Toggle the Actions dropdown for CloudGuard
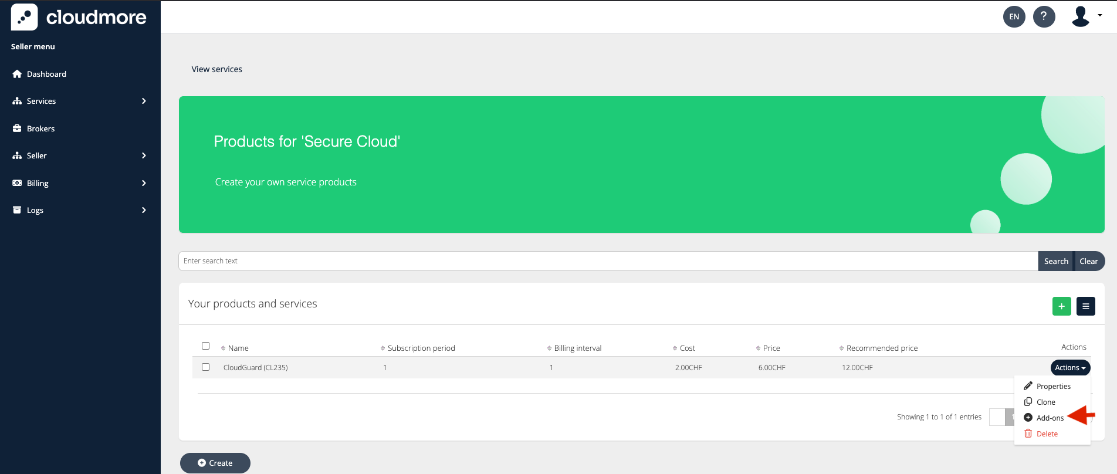The width and height of the screenshot is (1117, 474). [x=1069, y=368]
